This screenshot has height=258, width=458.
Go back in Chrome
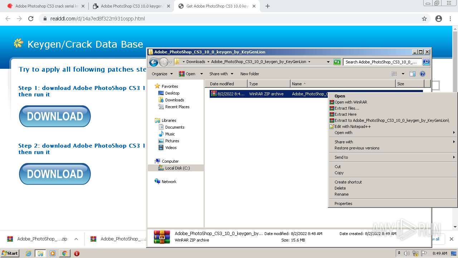tap(8, 19)
